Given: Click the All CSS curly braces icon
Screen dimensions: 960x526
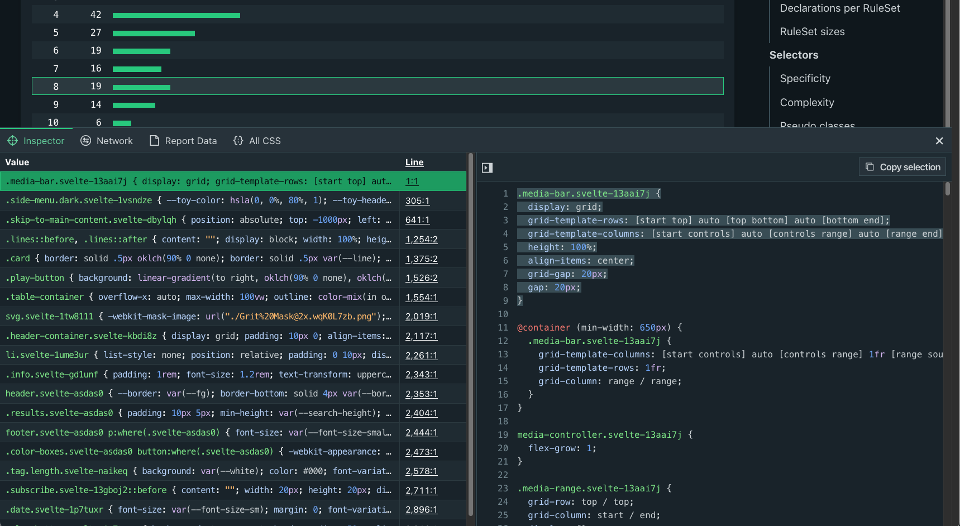Looking at the screenshot, I should (x=238, y=141).
